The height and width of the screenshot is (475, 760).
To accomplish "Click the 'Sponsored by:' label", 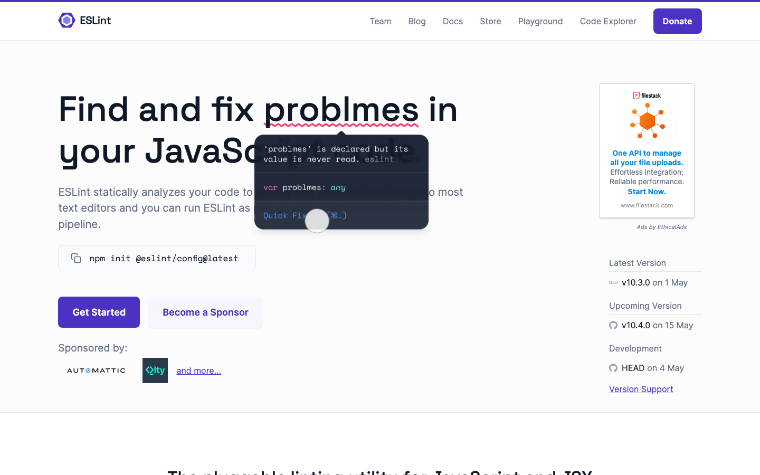I will [93, 348].
